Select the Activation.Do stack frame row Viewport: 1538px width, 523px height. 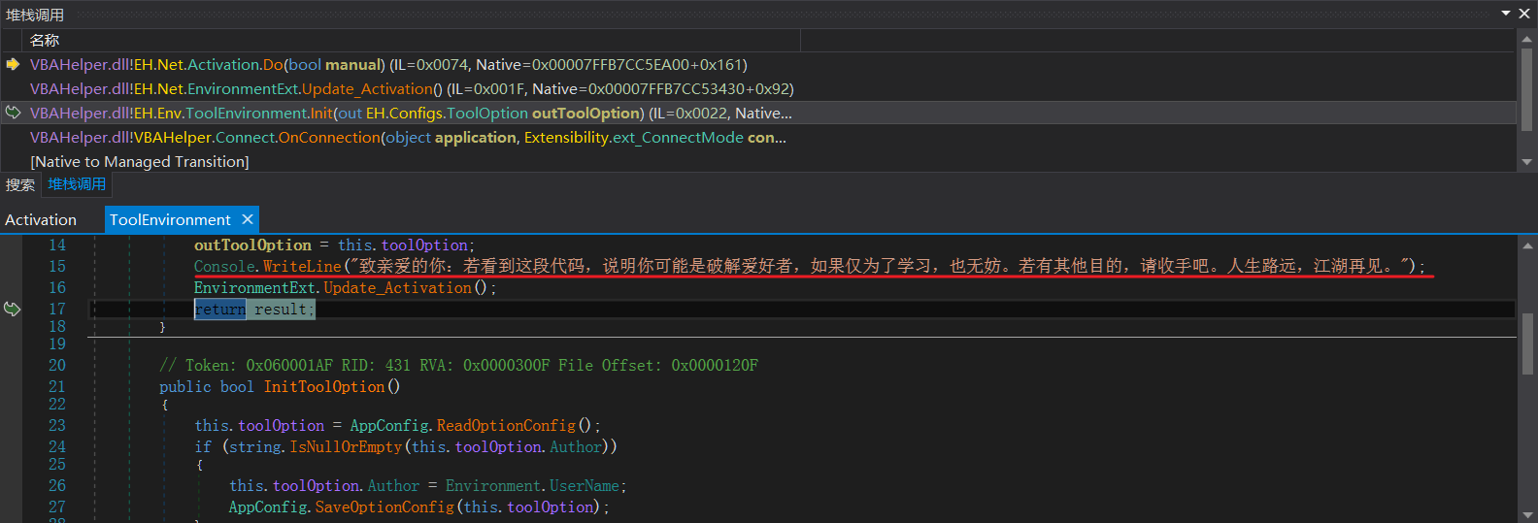[758, 64]
